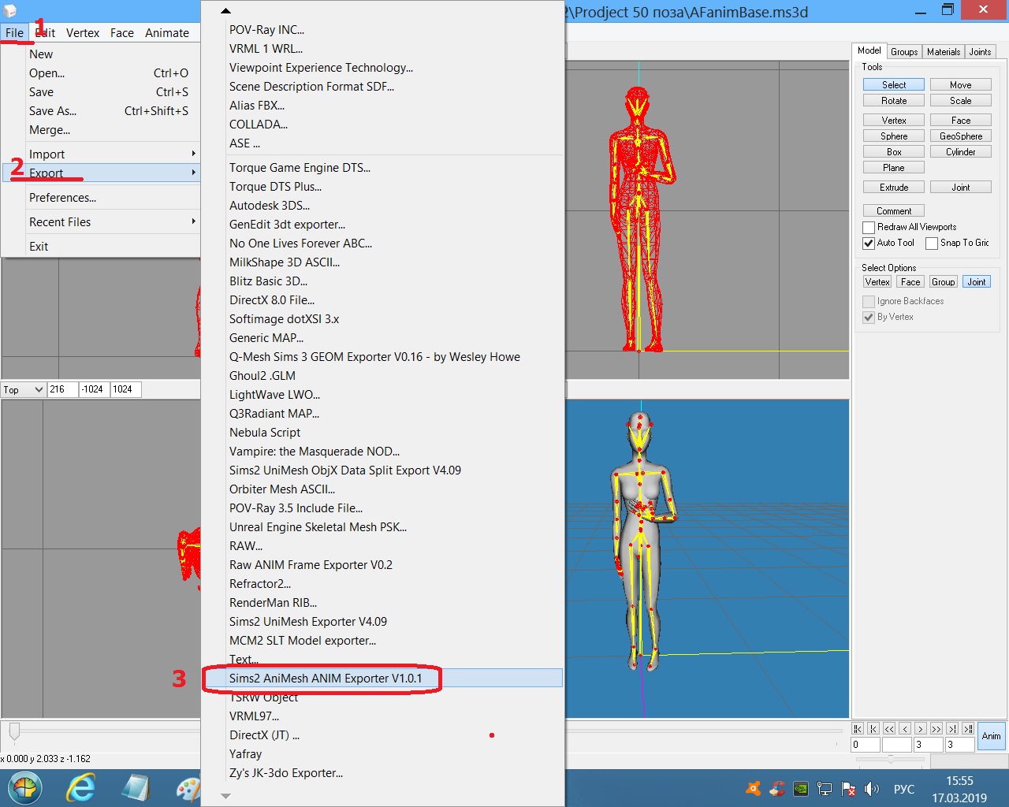Step to the next frame with single arrow
This screenshot has width=1009, height=807.
point(920,729)
